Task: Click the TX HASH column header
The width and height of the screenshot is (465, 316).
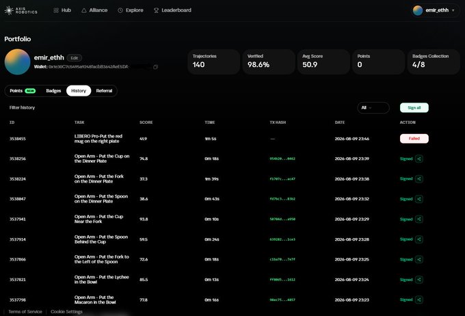Action: (278, 122)
